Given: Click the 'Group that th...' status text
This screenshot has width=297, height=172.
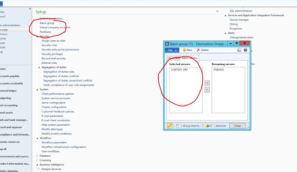Looking at the screenshot, I should [x=192, y=126].
